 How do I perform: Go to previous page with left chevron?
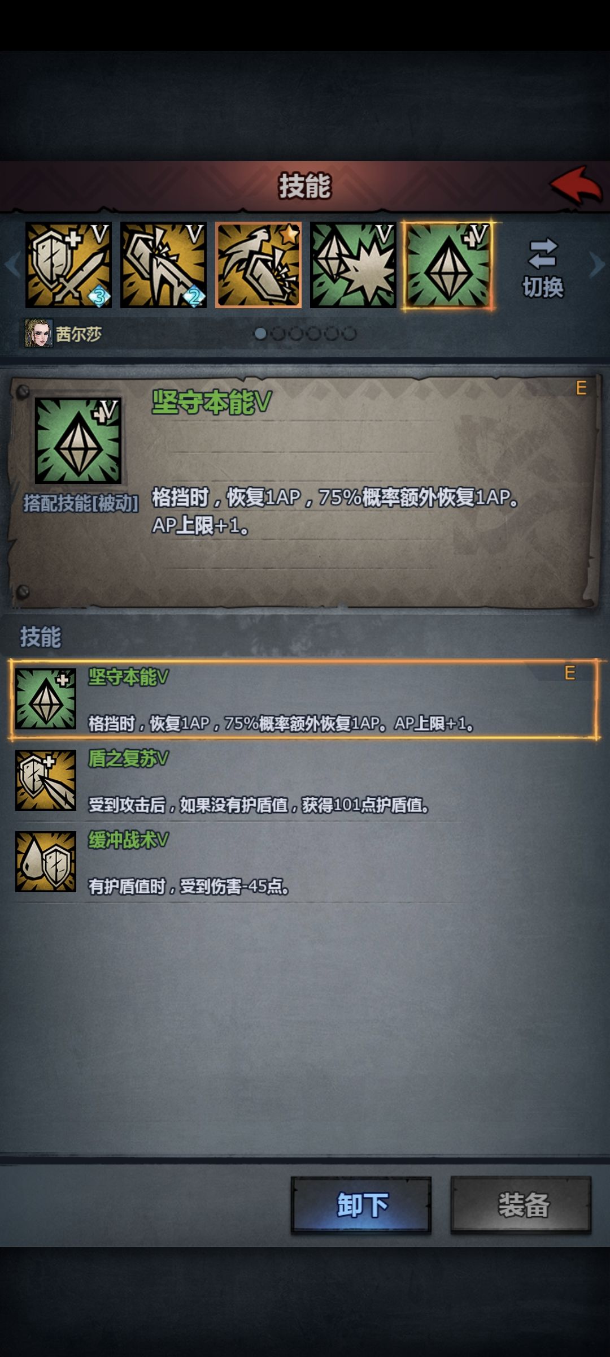pos(12,265)
